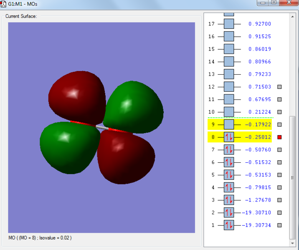Select the paired-electron box of orbital 2
Image resolution: width=299 pixels, height=250 pixels.
coord(229,212)
